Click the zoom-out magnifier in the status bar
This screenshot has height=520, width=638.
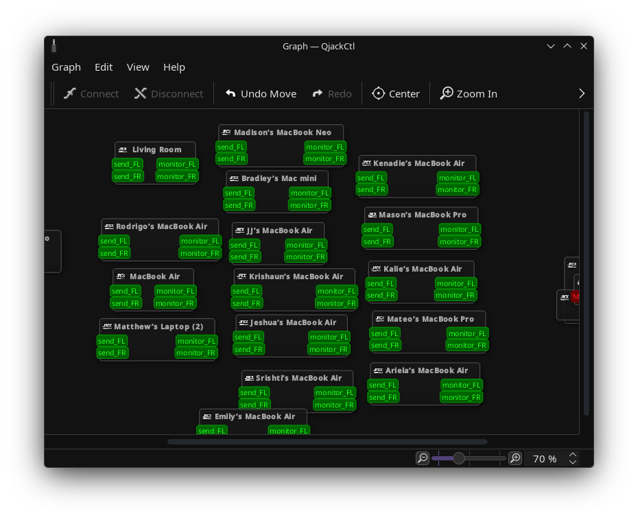pos(423,458)
